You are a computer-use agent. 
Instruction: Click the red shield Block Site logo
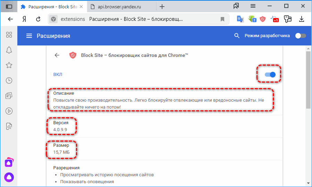click(73, 55)
